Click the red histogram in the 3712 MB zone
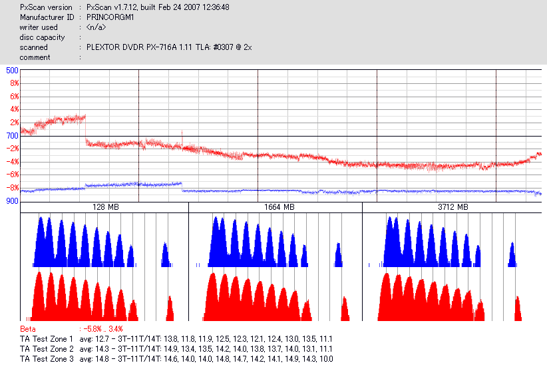Screen dimensions: 547x367 [x=450, y=297]
